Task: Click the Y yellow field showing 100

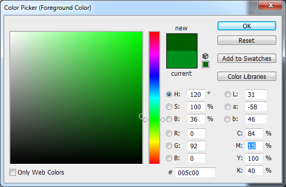Action: click(x=254, y=158)
